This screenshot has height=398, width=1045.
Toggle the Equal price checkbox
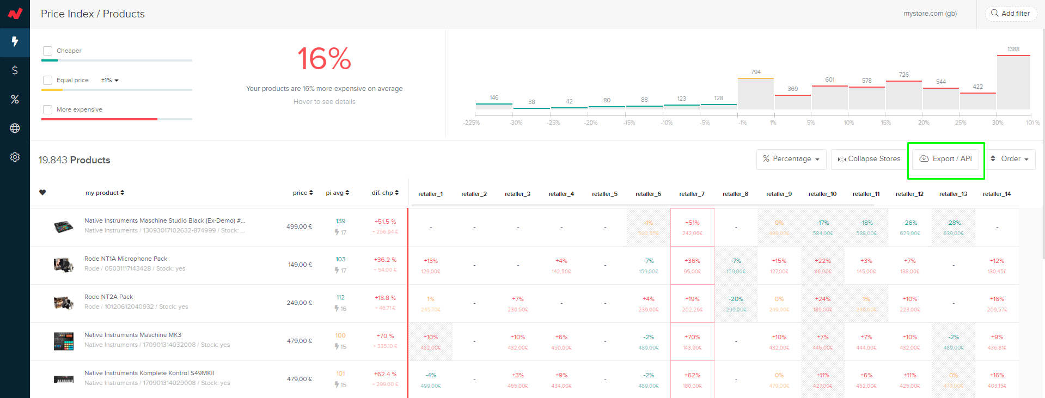click(x=48, y=80)
